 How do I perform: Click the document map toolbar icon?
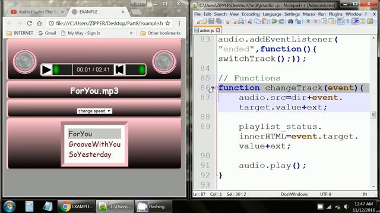click(370, 21)
